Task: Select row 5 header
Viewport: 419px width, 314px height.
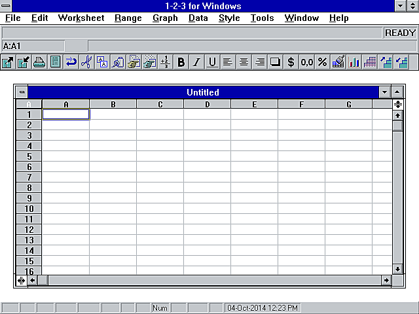Action: [29, 156]
